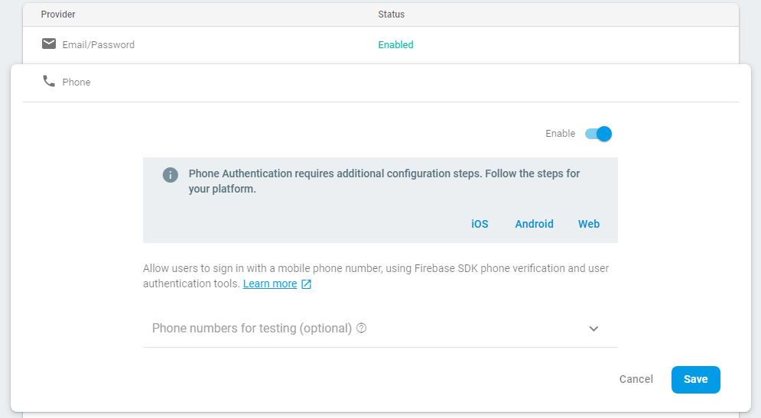The height and width of the screenshot is (418, 761).
Task: Click the Email/Password envelope icon
Action: (49, 44)
